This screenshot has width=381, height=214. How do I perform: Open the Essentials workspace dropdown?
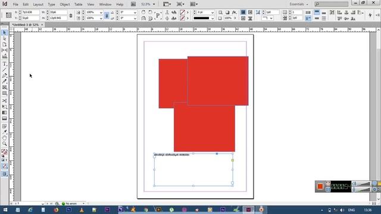pos(299,4)
